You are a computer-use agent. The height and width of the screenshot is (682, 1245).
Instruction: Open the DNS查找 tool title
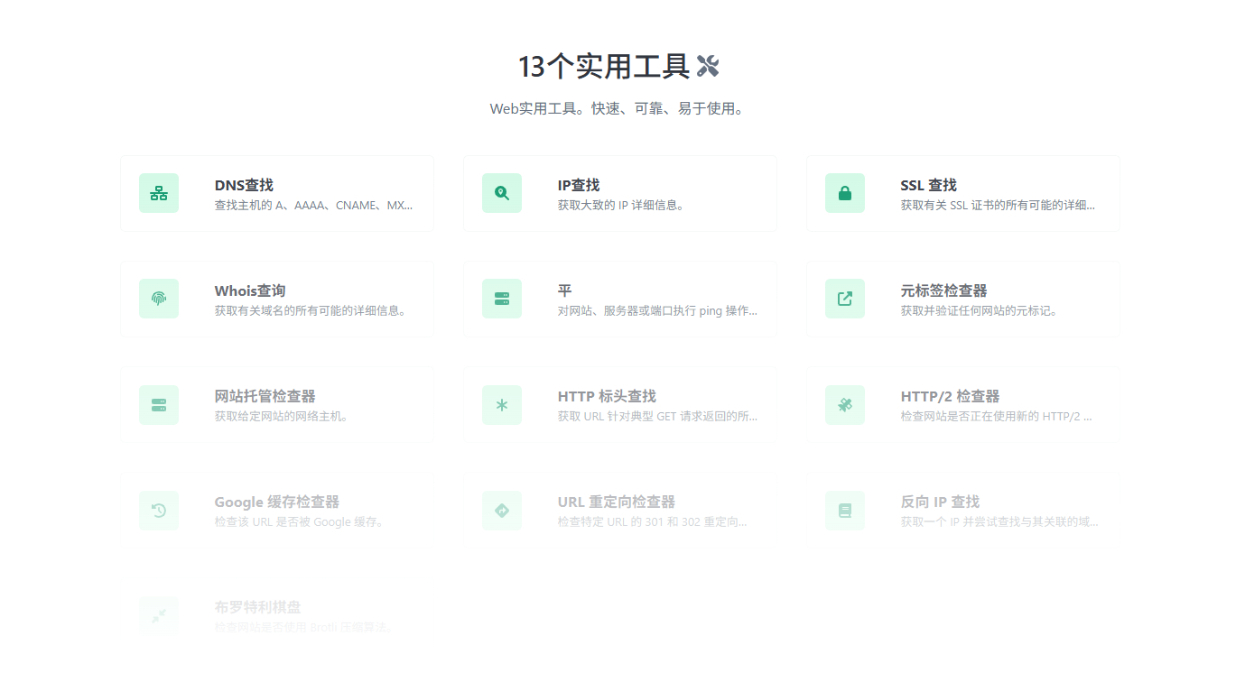pos(244,185)
